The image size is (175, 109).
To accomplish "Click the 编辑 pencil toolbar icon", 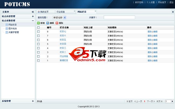I will click(48, 23).
